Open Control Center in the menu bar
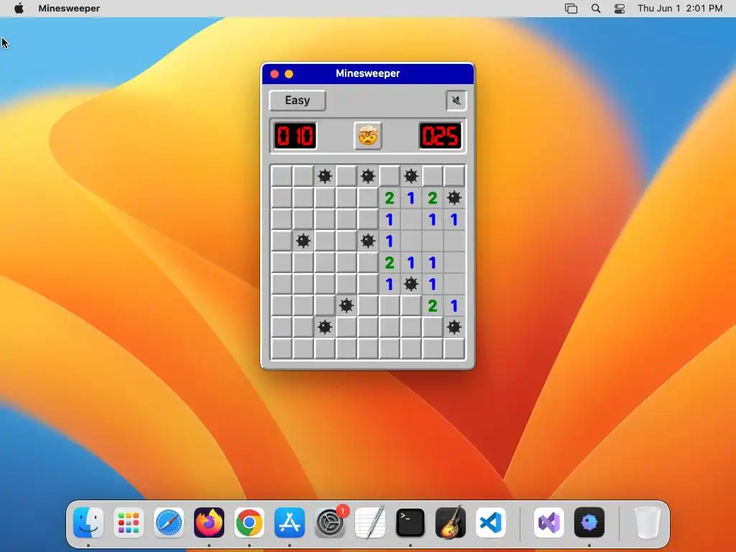Viewport: 736px width, 552px height. (x=620, y=9)
